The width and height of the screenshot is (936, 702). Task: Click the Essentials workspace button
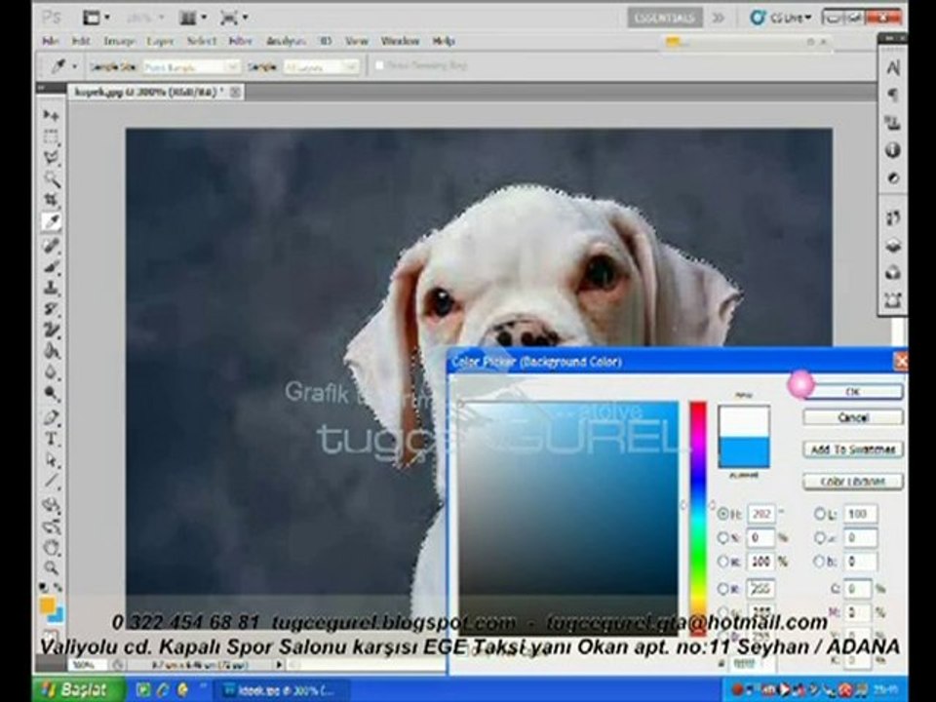tap(664, 18)
